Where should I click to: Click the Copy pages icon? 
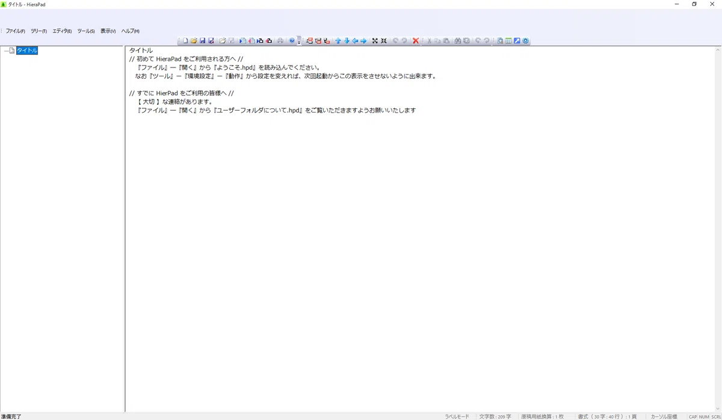click(437, 41)
